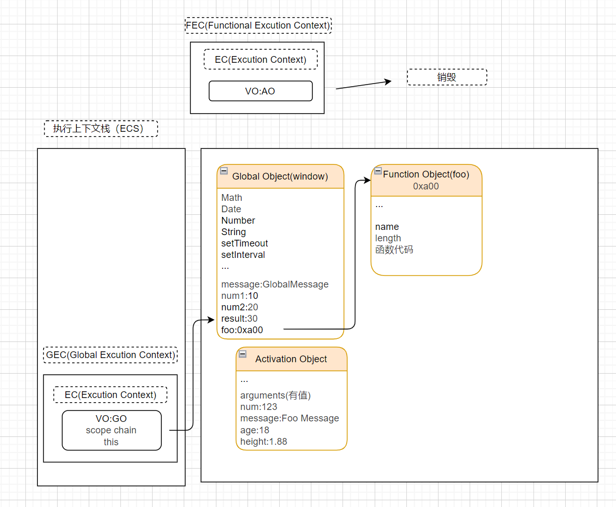The image size is (616, 507).
Task: Select the GEC(Global Excution Context) label
Action: (x=111, y=355)
